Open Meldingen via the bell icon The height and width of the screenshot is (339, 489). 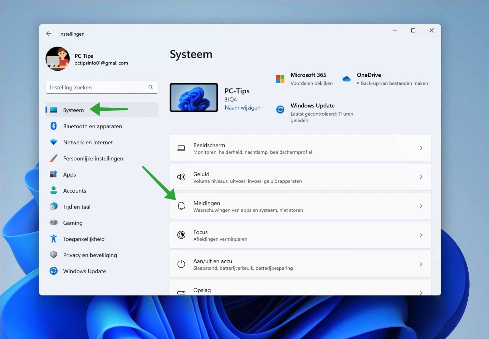click(x=181, y=206)
